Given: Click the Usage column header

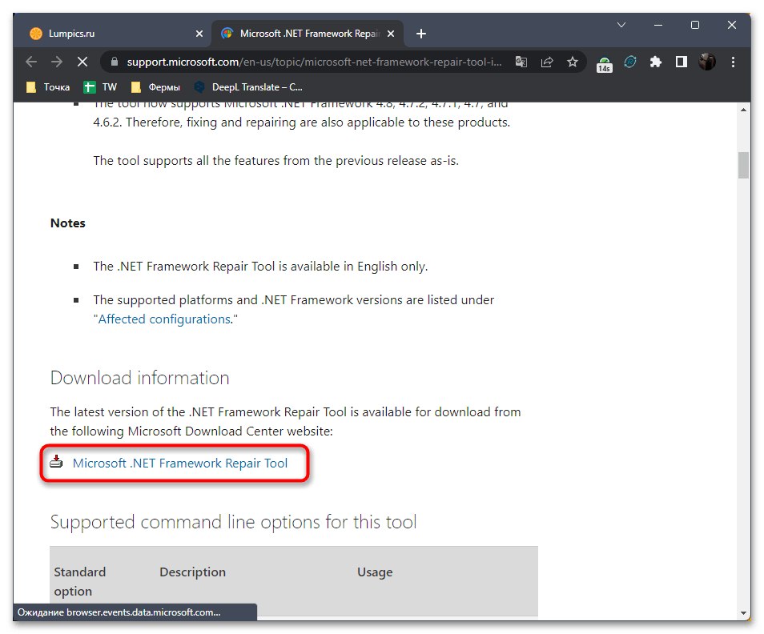Looking at the screenshot, I should click(375, 572).
